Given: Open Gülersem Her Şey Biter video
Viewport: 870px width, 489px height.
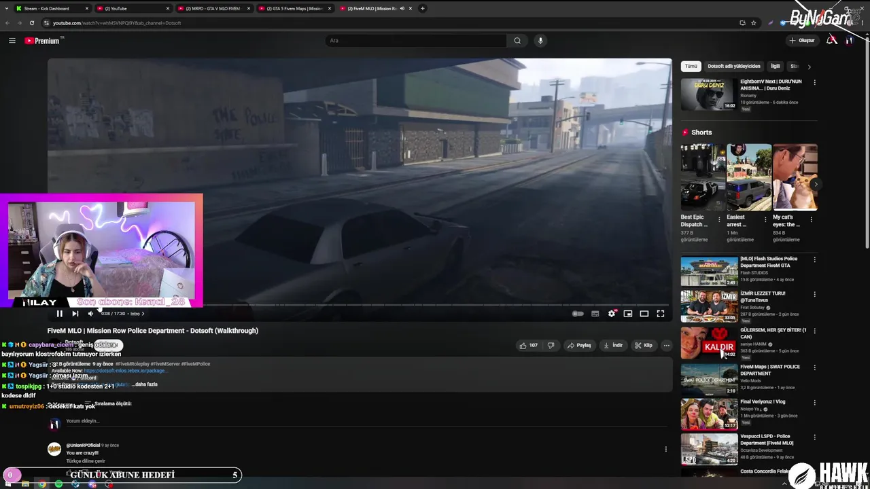Looking at the screenshot, I should click(x=709, y=342).
